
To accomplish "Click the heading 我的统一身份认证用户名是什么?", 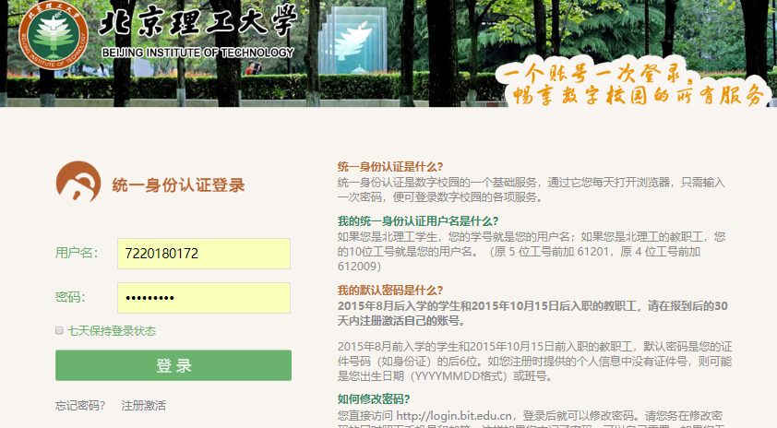I will click(x=416, y=221).
